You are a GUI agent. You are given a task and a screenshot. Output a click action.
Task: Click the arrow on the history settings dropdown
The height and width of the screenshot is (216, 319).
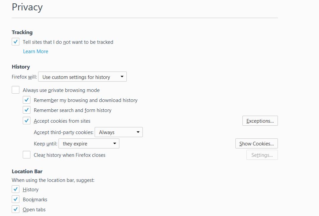click(x=122, y=77)
